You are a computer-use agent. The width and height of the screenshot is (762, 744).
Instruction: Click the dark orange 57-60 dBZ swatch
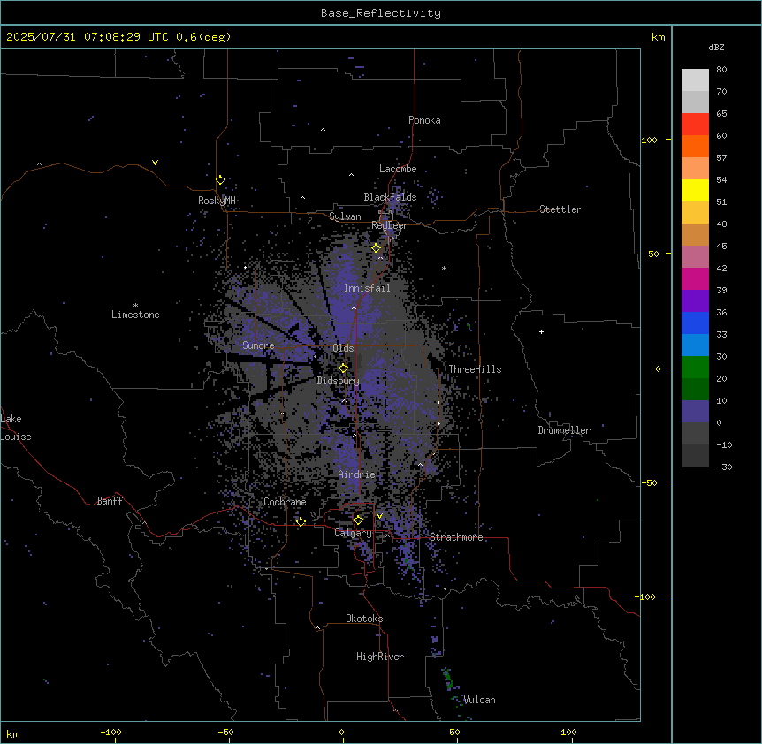(x=695, y=146)
